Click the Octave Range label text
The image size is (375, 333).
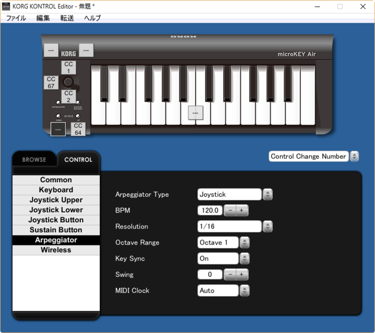[x=137, y=243]
